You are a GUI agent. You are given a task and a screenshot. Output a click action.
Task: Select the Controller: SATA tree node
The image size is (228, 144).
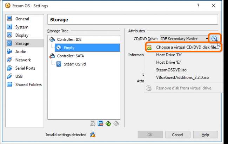71,56
